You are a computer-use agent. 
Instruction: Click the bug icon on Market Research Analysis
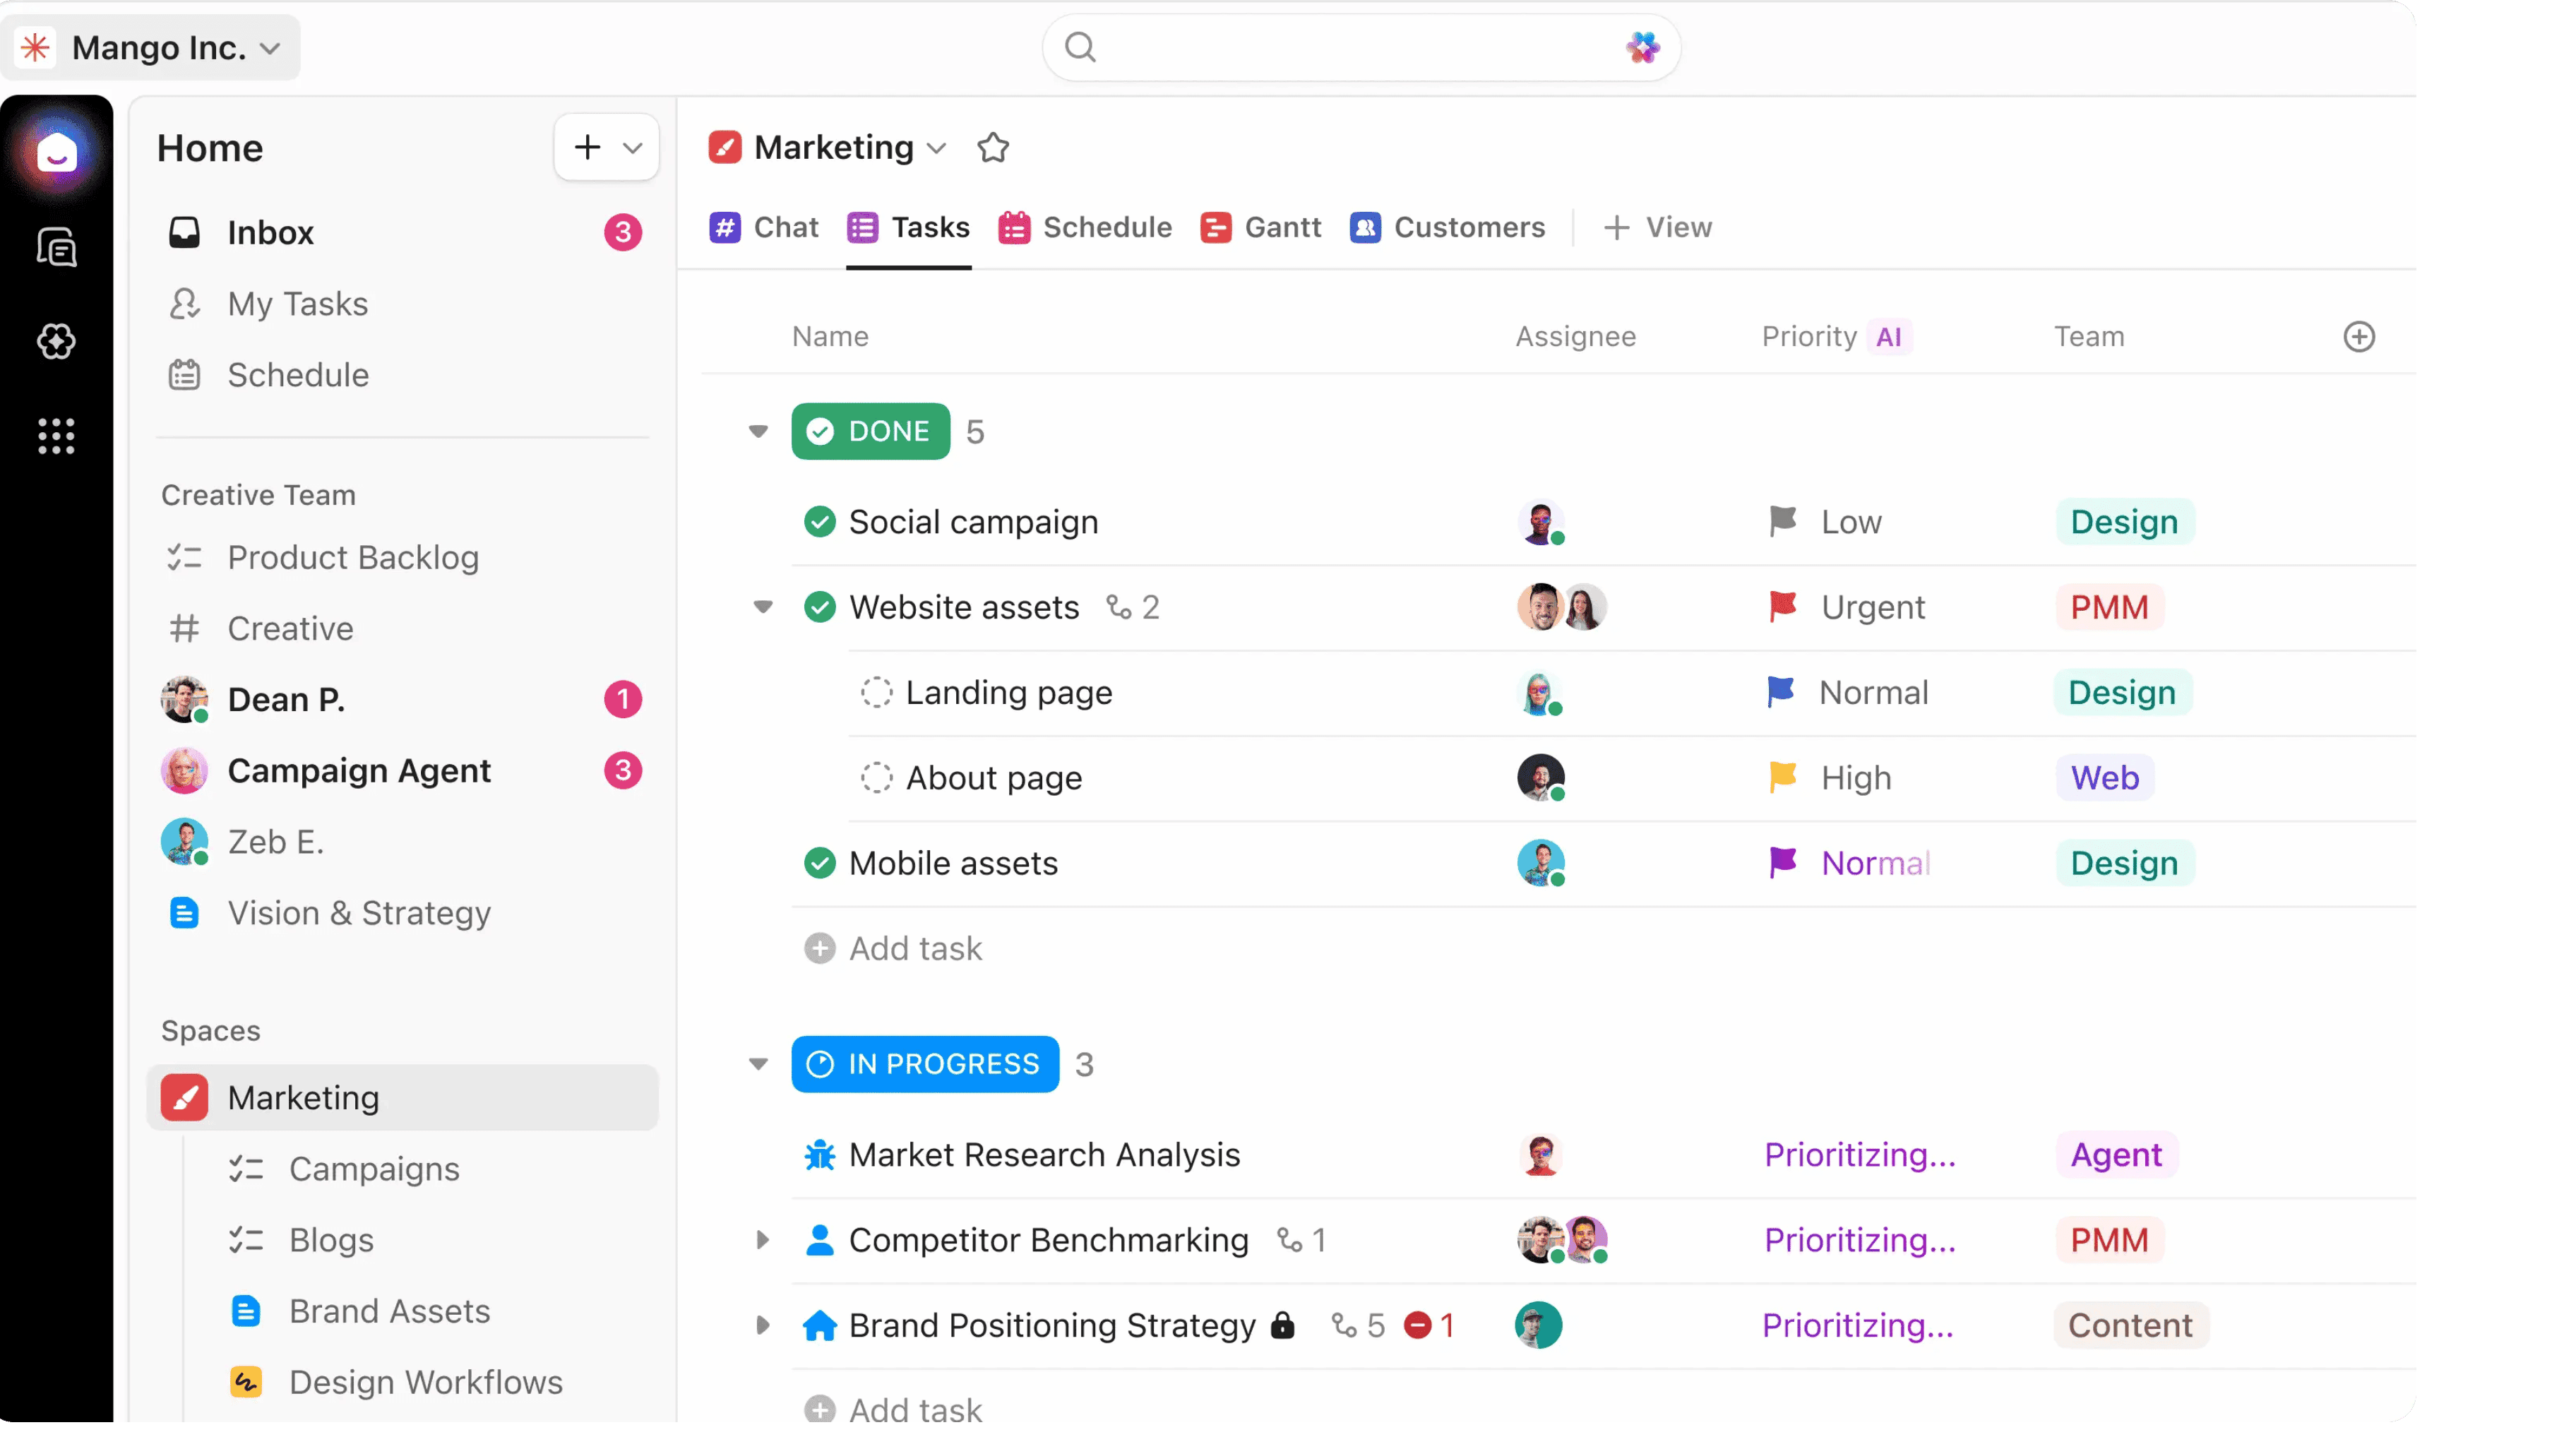(819, 1155)
